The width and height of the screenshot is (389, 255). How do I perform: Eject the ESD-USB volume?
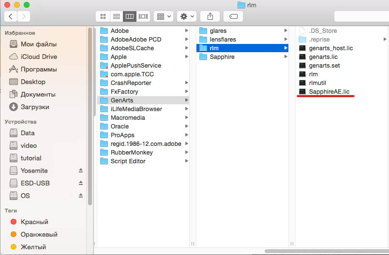click(x=81, y=183)
